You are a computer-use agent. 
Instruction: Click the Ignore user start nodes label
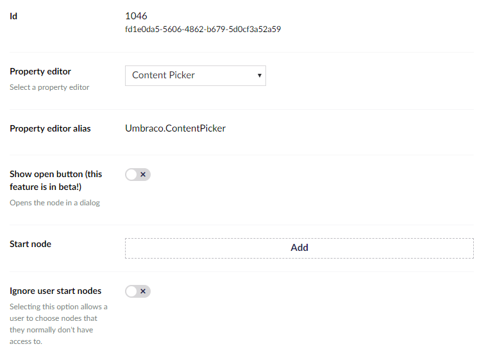click(x=56, y=291)
